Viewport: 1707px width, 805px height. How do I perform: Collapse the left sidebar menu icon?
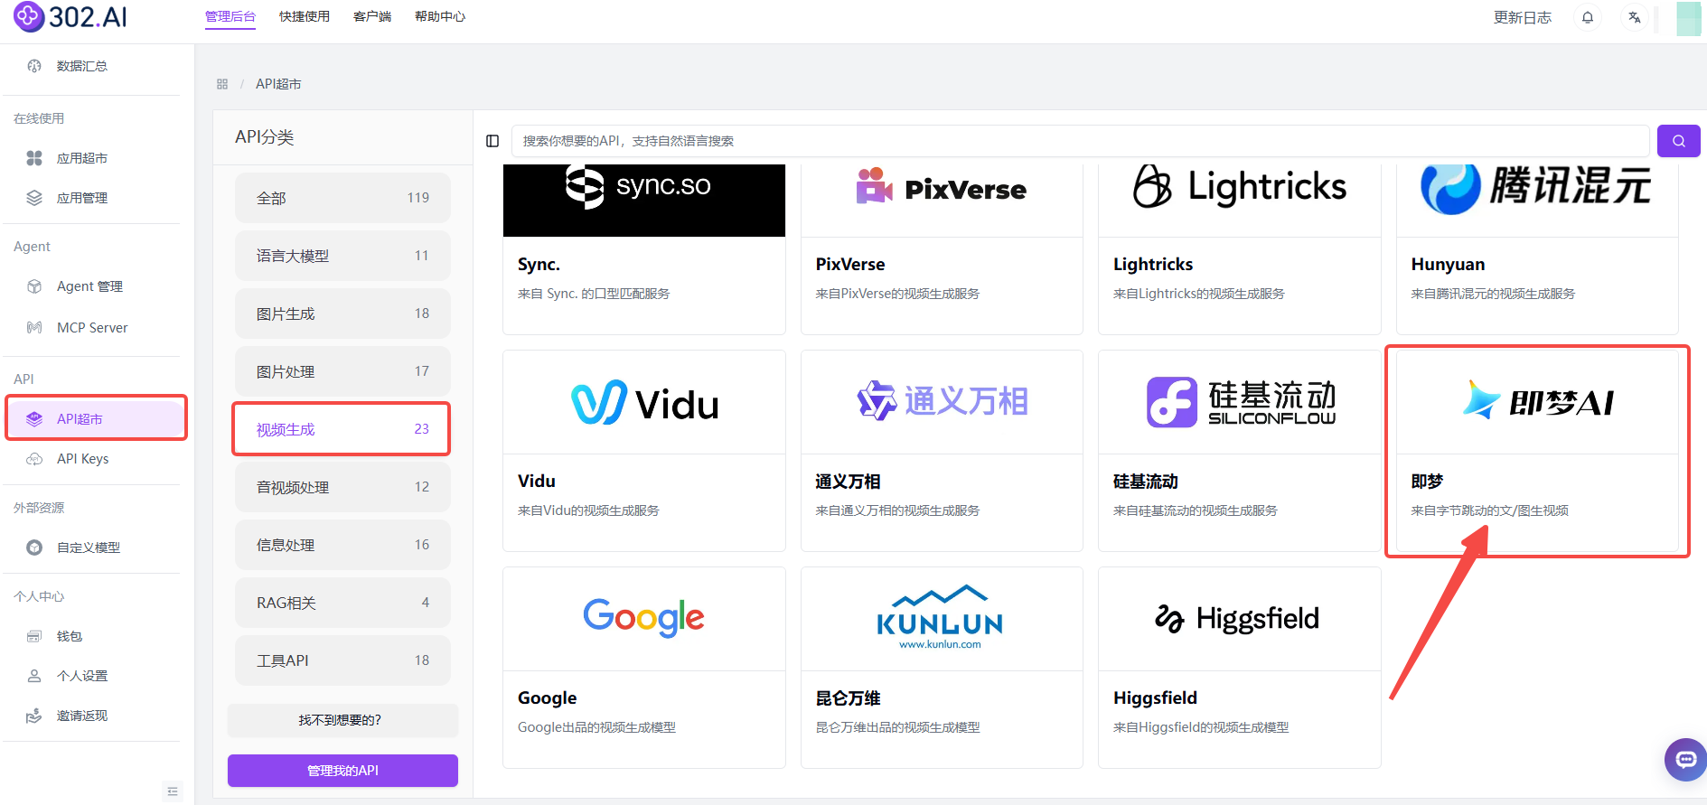pos(173,791)
